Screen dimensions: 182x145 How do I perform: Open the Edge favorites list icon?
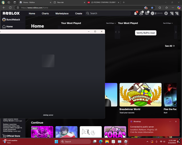pyautogui.click(x=166, y=8)
